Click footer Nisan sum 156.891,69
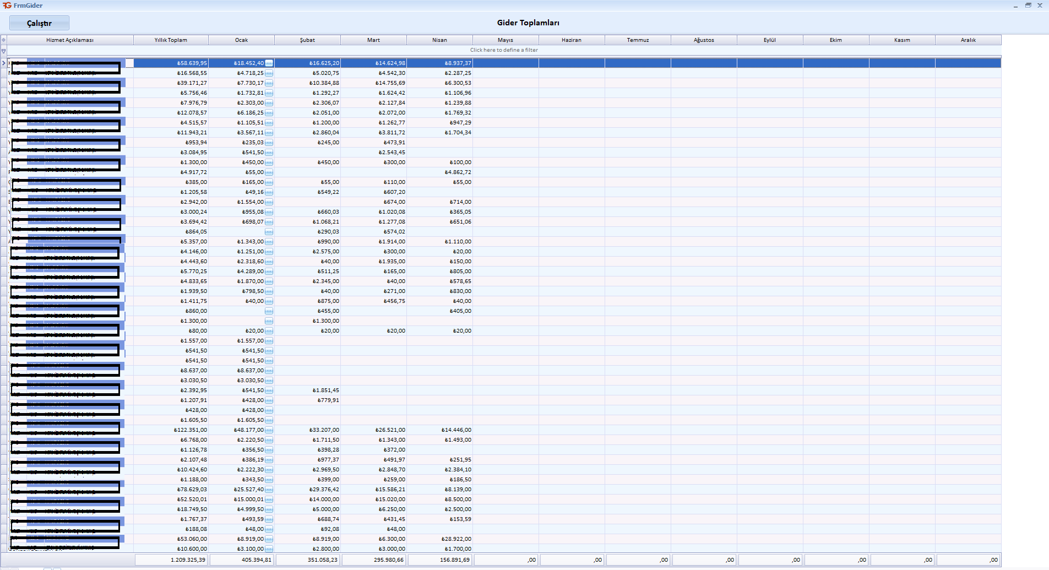 pyautogui.click(x=439, y=560)
